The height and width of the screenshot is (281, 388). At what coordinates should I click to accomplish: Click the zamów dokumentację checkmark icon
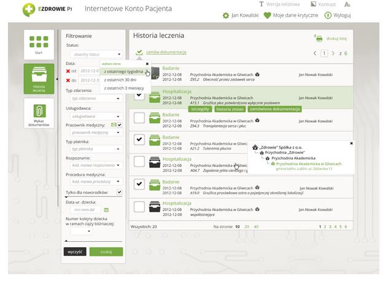(x=139, y=52)
